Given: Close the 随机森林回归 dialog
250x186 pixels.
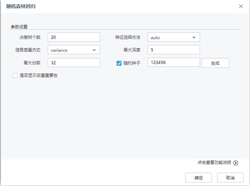Looking at the screenshot, I should (x=241, y=6).
